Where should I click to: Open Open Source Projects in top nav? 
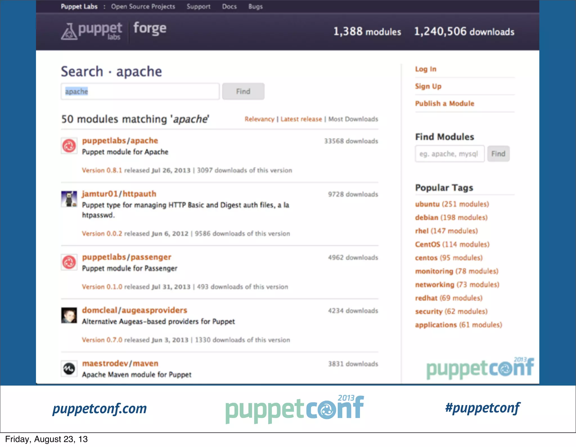tap(143, 6)
